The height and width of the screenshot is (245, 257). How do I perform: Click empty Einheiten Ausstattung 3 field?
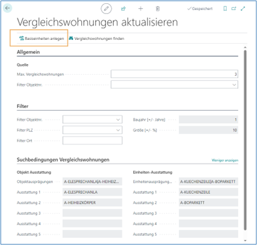(x=208, y=213)
